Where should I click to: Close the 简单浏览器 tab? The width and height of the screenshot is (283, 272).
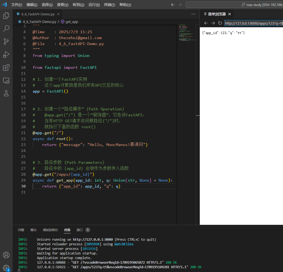coord(230,14)
